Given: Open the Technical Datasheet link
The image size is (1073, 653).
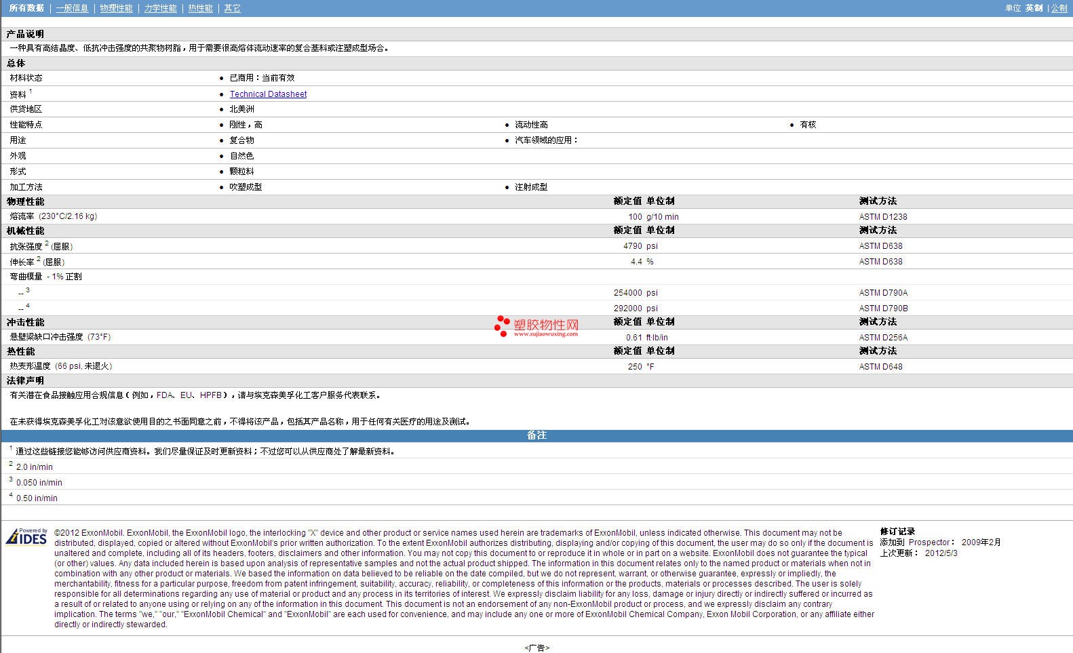Looking at the screenshot, I should 268,94.
